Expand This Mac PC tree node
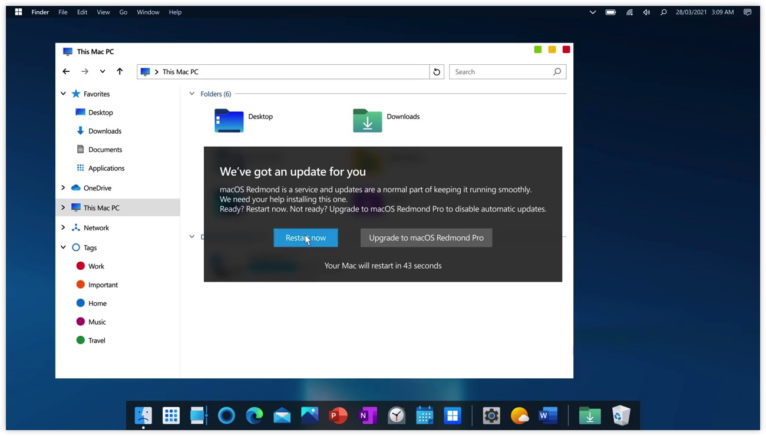The width and height of the screenshot is (766, 436). tap(63, 207)
